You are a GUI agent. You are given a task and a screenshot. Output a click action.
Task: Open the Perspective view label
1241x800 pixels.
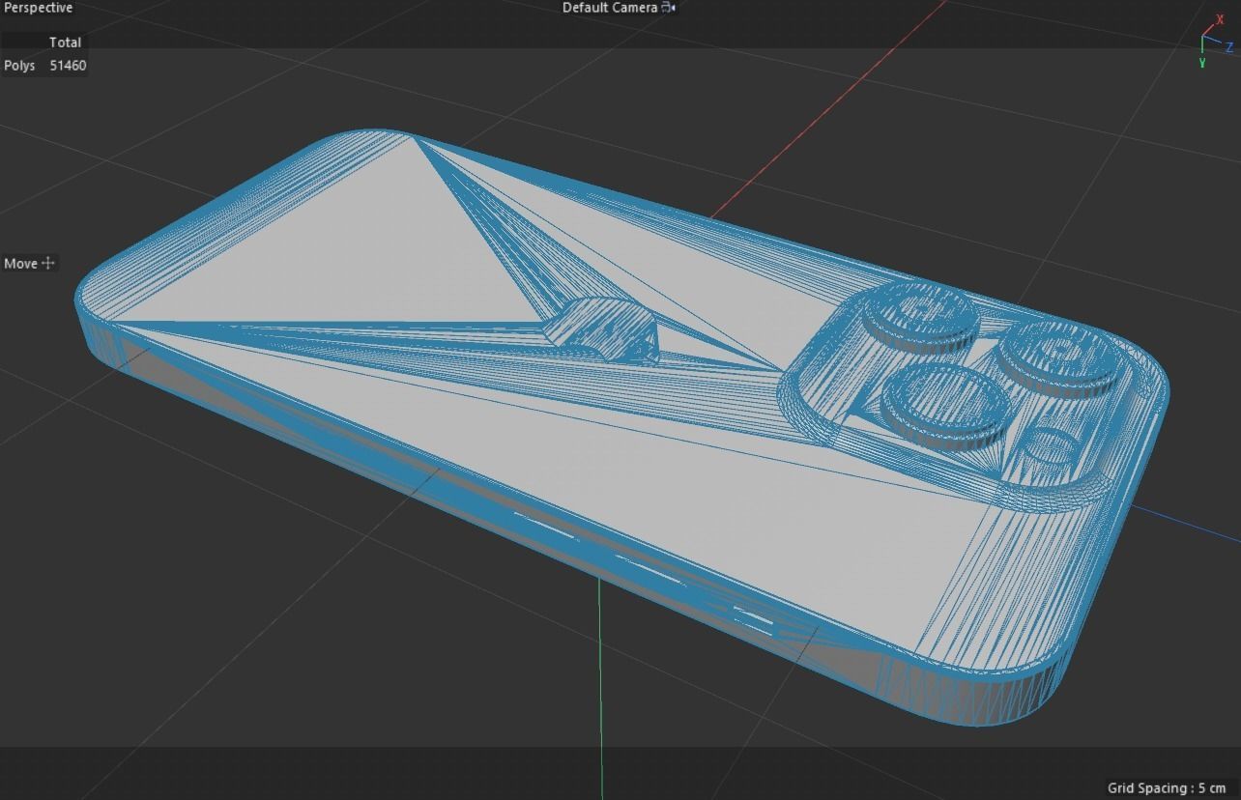[x=37, y=8]
